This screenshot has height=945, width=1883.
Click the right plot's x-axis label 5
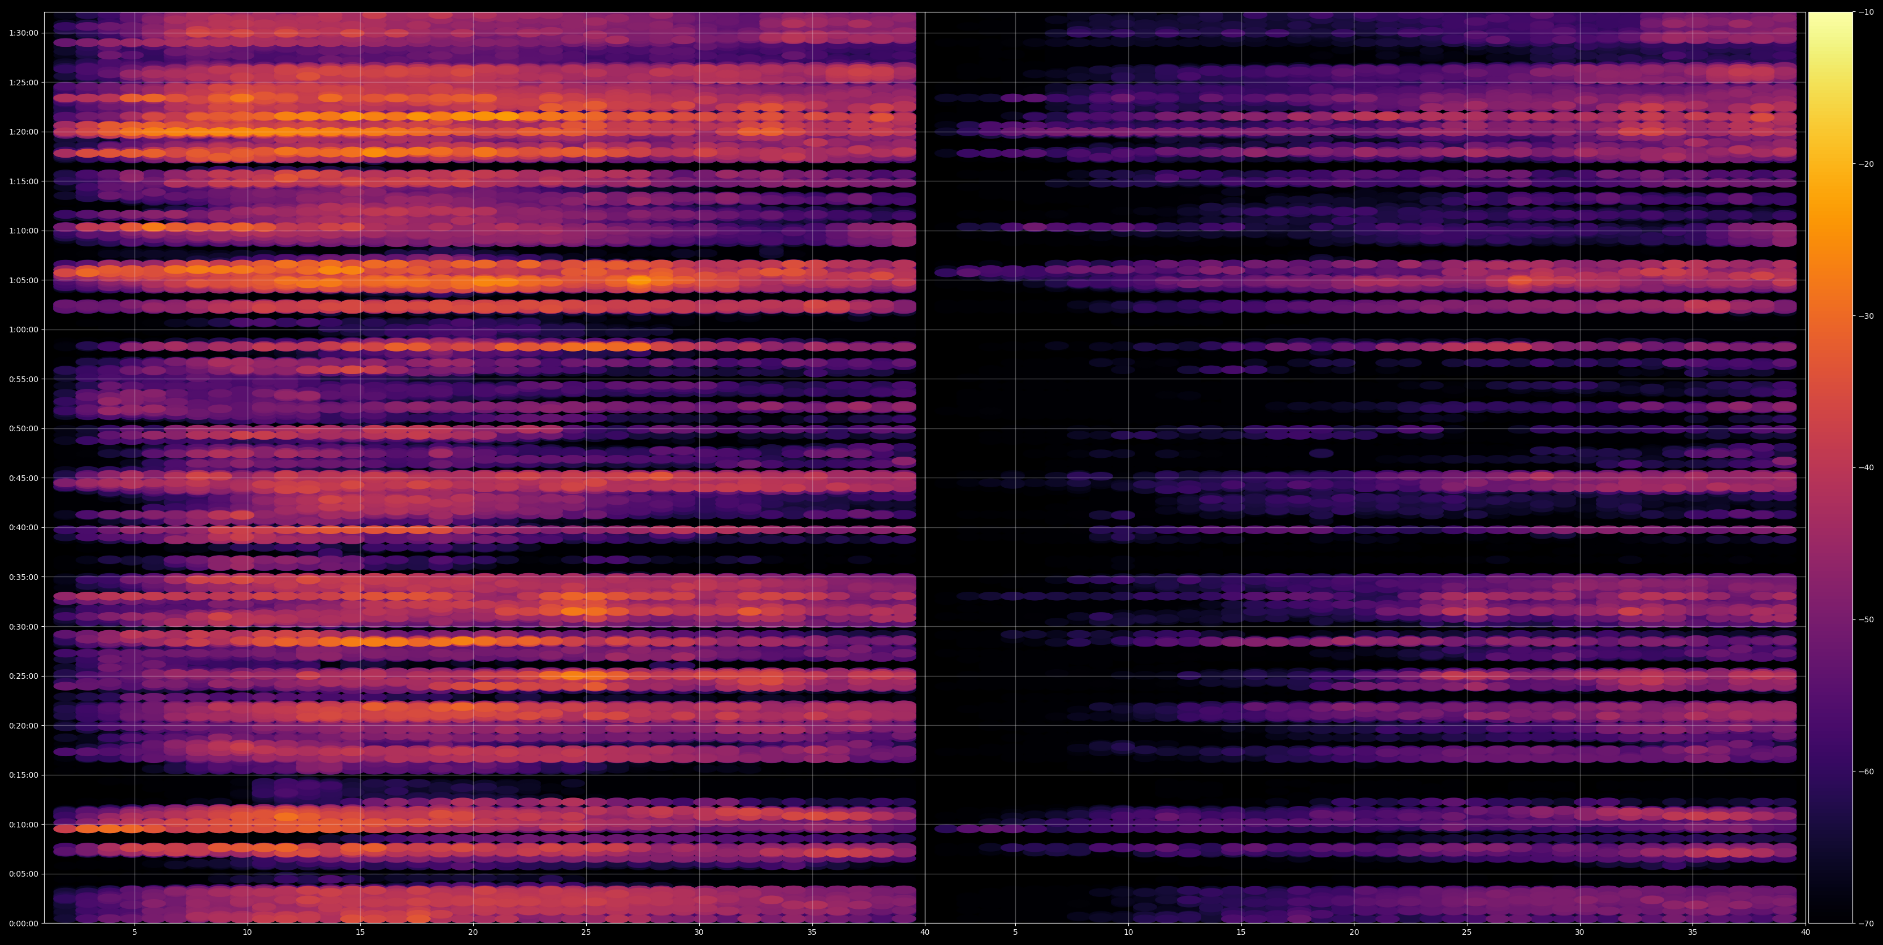tap(1015, 933)
